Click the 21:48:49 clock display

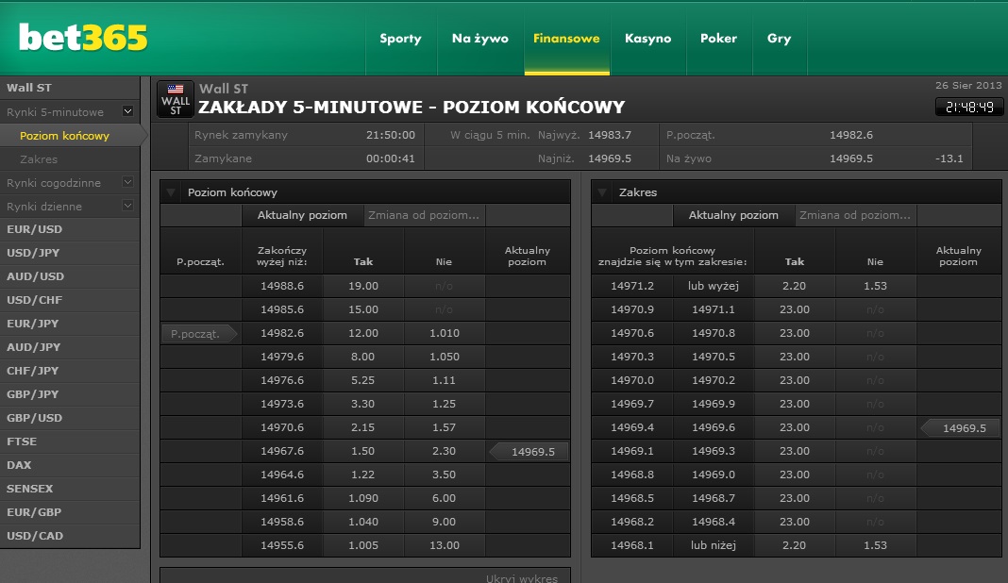pyautogui.click(x=969, y=108)
